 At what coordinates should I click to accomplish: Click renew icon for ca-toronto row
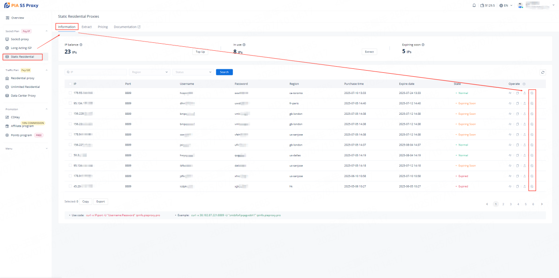coord(532,93)
